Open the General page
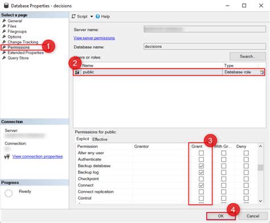This screenshot has height=223, width=270. [15, 21]
